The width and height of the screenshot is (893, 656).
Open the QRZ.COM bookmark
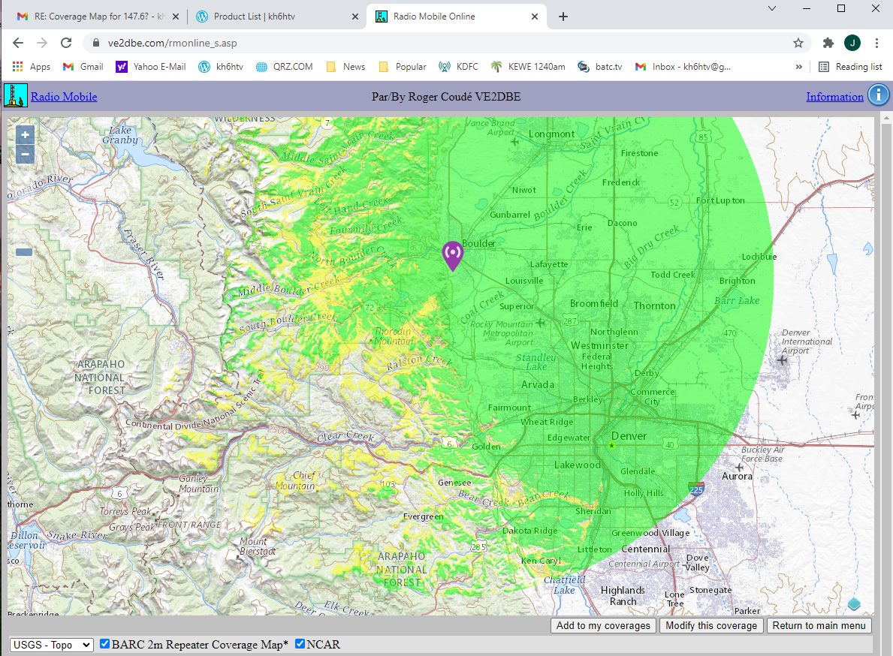click(285, 67)
